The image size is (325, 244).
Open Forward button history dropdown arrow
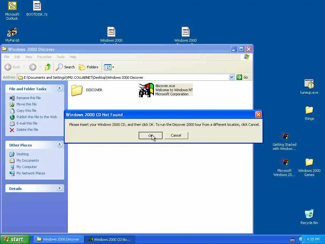[40, 67]
